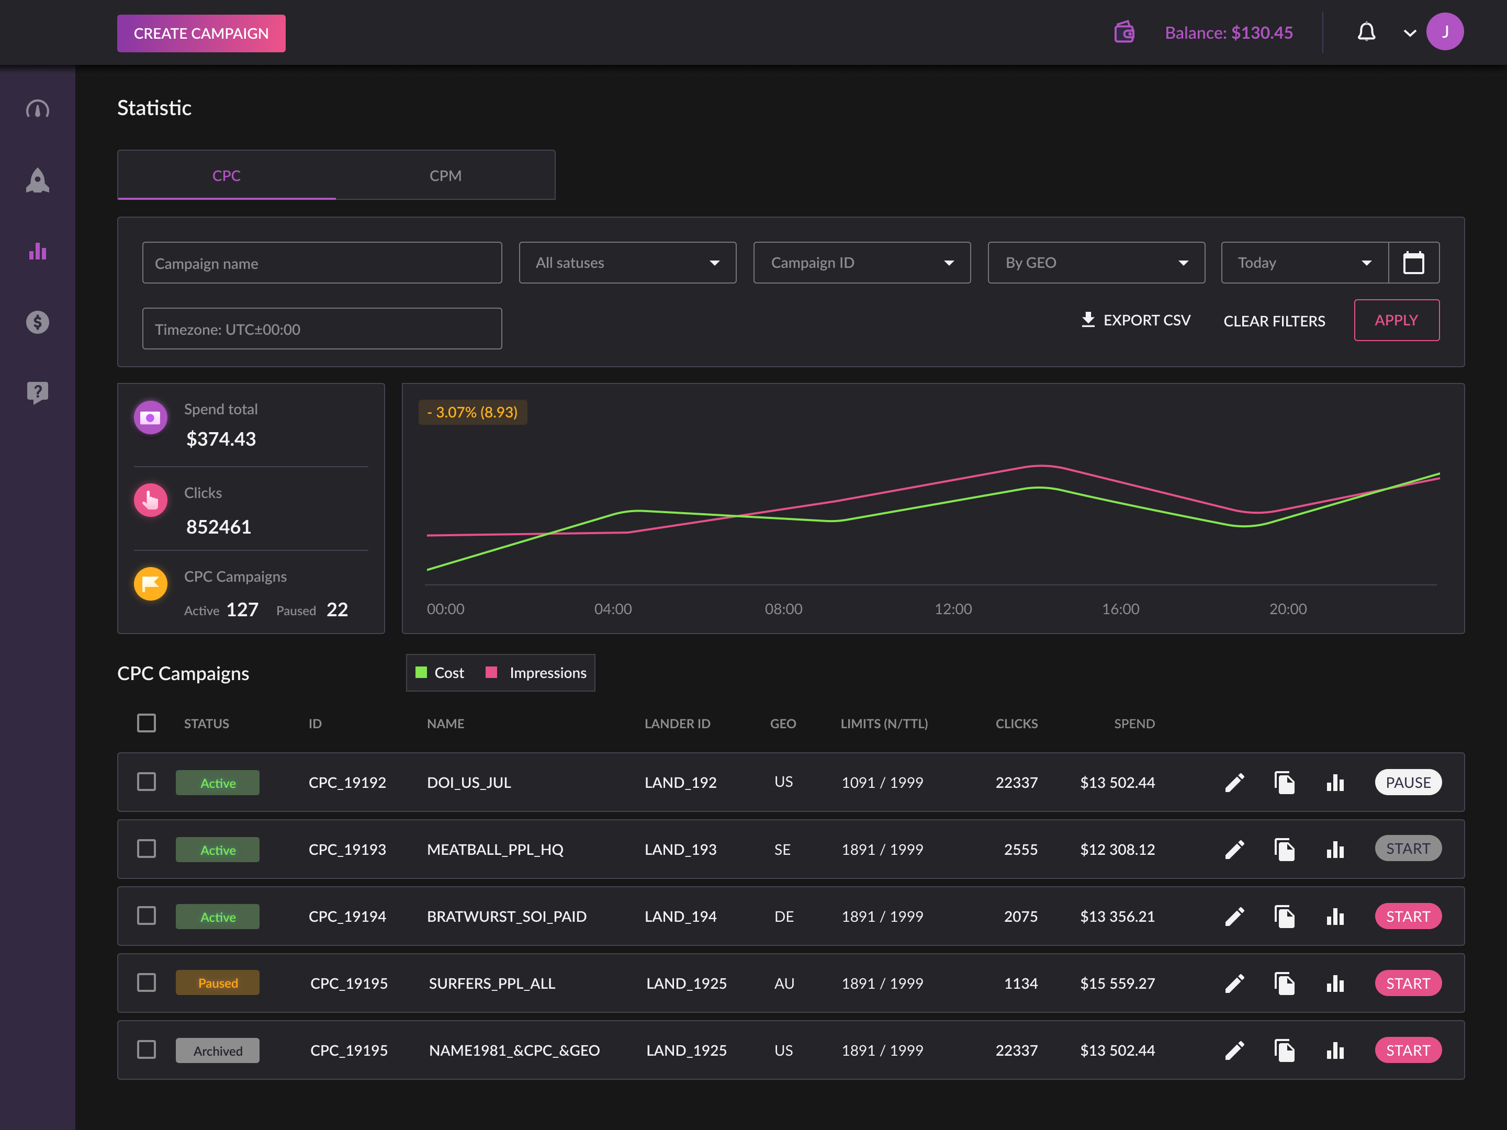This screenshot has width=1507, height=1130.
Task: Select all campaigns header checkbox
Action: pyautogui.click(x=147, y=722)
